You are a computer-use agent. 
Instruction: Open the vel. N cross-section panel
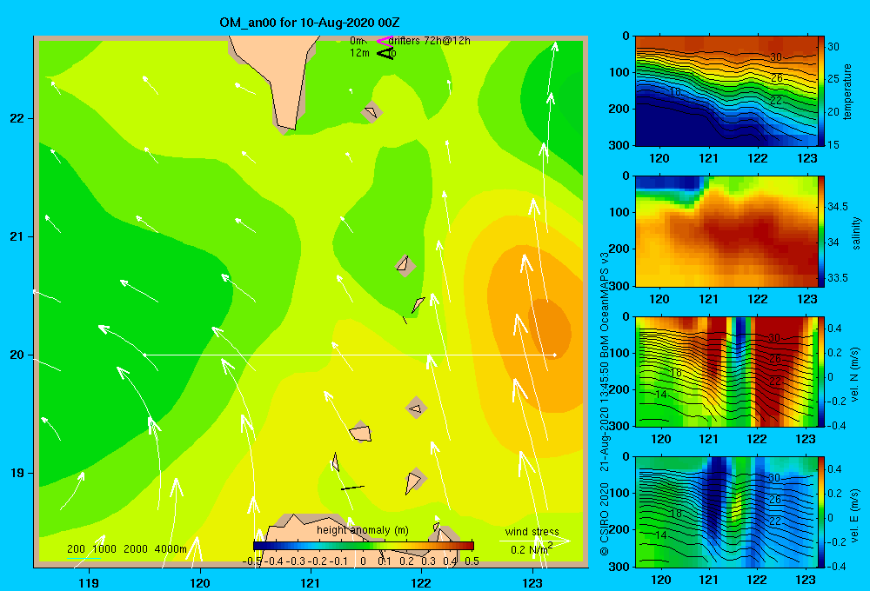pos(726,371)
